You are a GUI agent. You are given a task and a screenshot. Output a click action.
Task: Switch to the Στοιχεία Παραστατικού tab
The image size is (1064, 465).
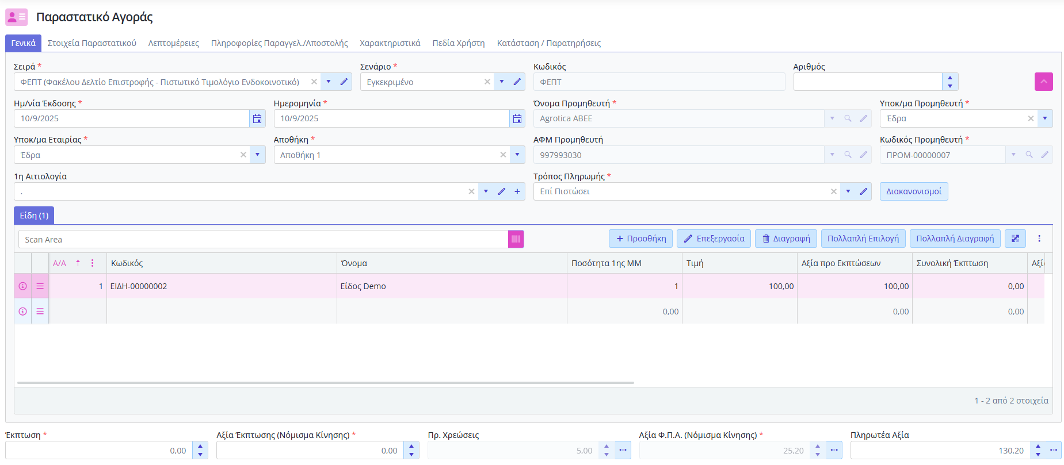pyautogui.click(x=92, y=43)
